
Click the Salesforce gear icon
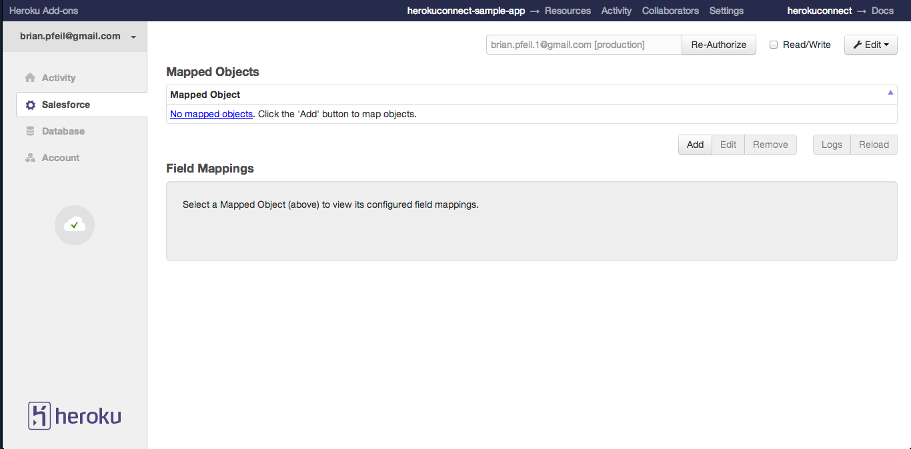[x=30, y=105]
